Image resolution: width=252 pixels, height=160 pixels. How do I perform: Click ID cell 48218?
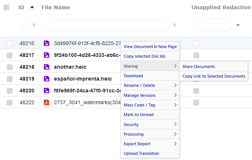[x=27, y=67]
